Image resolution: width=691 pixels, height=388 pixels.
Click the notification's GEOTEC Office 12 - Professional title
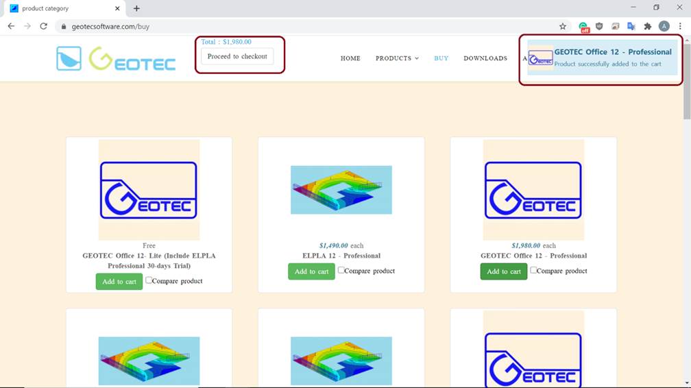coord(613,52)
